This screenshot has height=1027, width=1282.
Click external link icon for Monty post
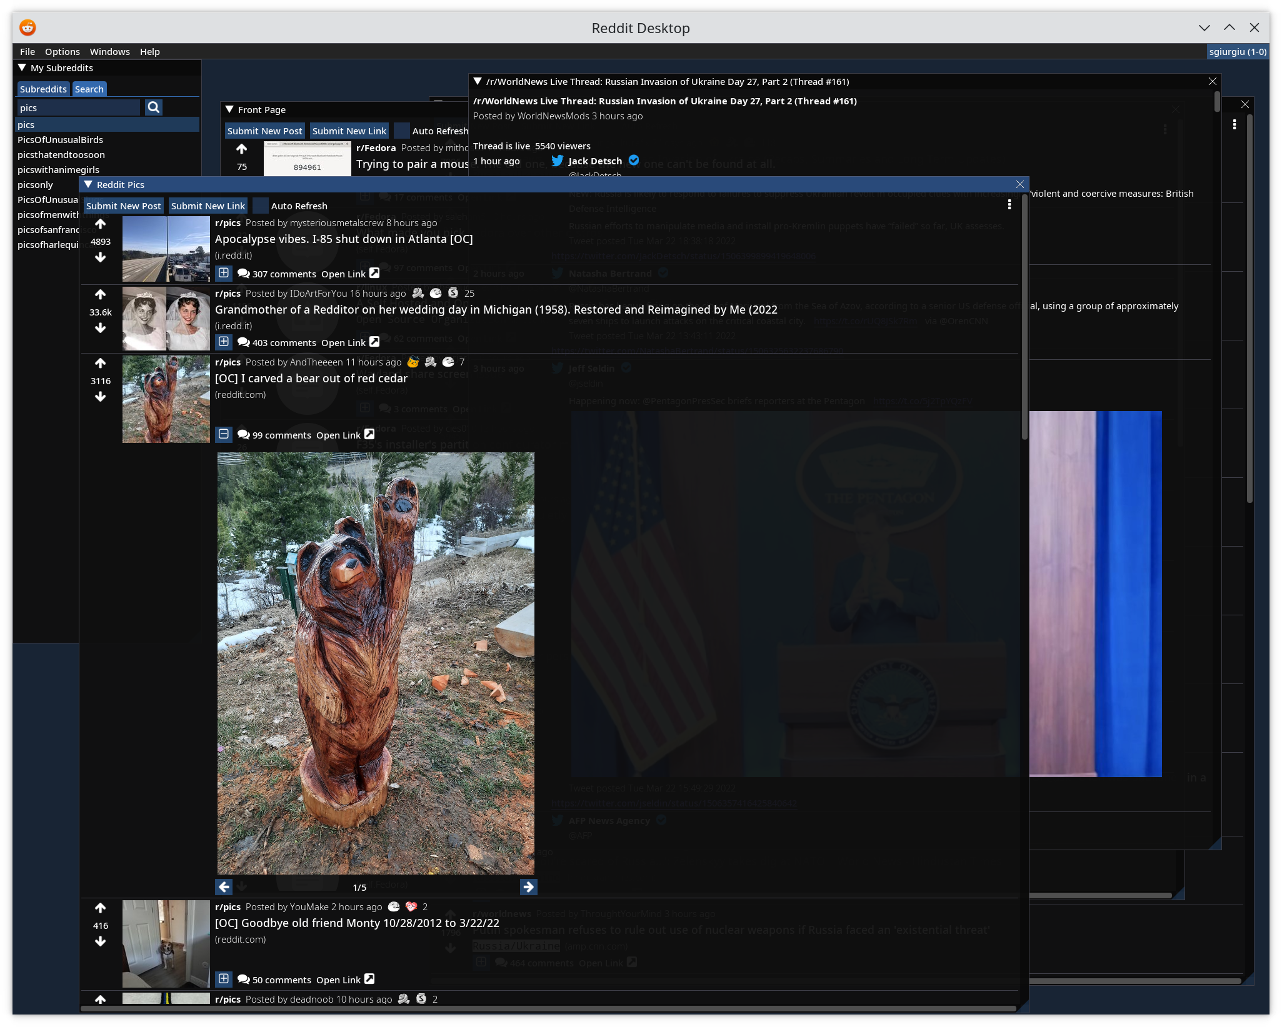pyautogui.click(x=369, y=979)
